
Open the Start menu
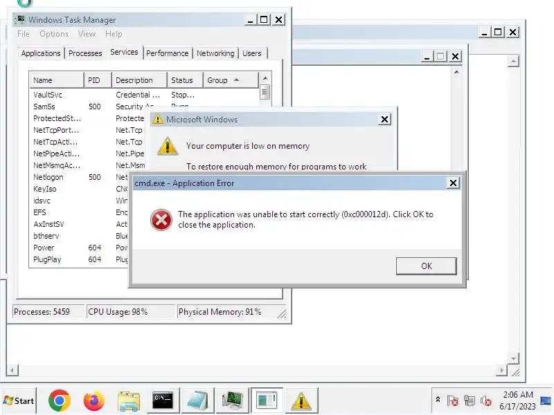tap(19, 400)
